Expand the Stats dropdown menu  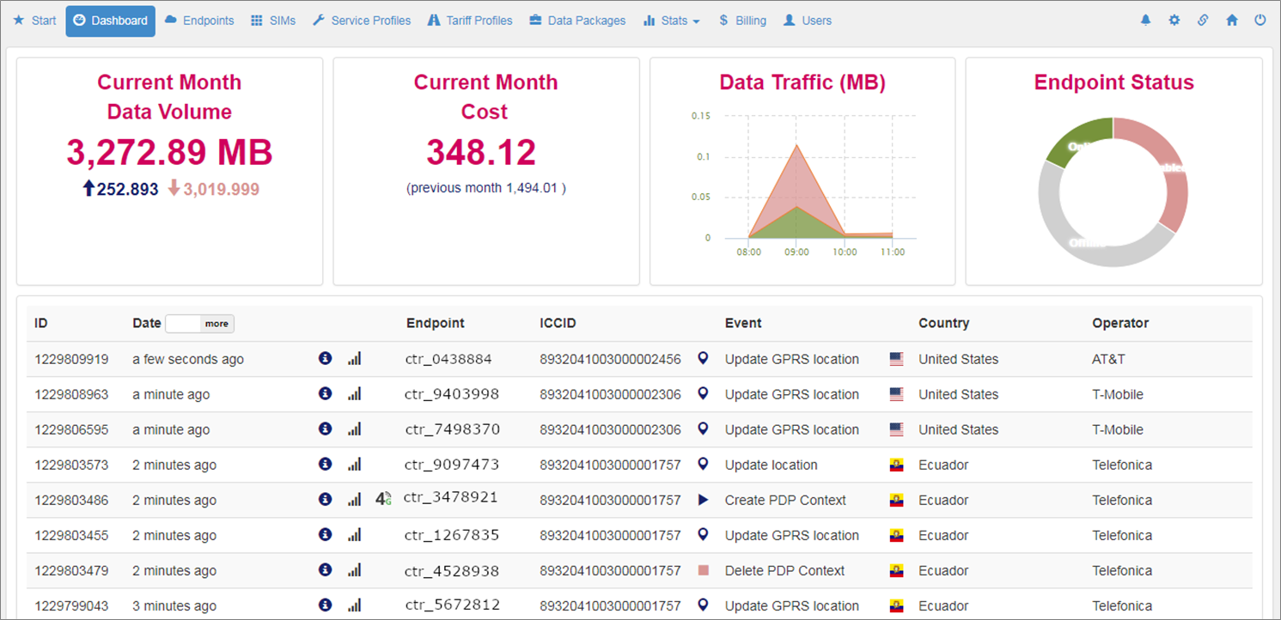tap(671, 21)
